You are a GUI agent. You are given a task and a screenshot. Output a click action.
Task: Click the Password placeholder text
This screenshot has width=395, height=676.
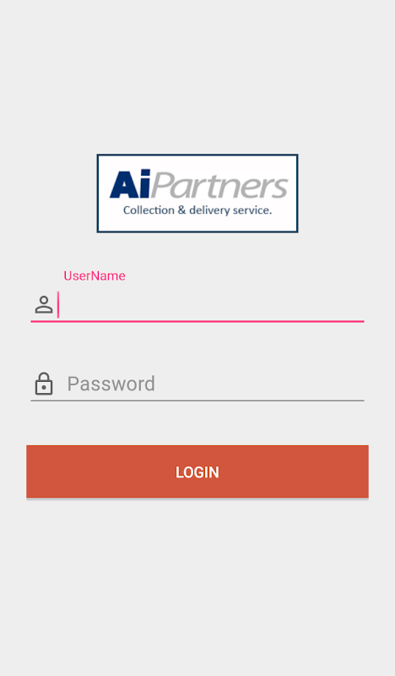tap(111, 384)
